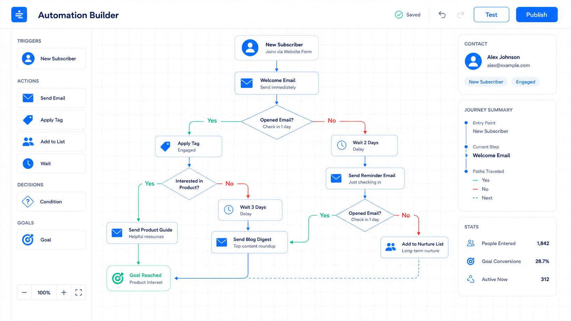Click tag icon in Apply Tag Engaged node
This screenshot has width=571, height=321.
[166, 146]
